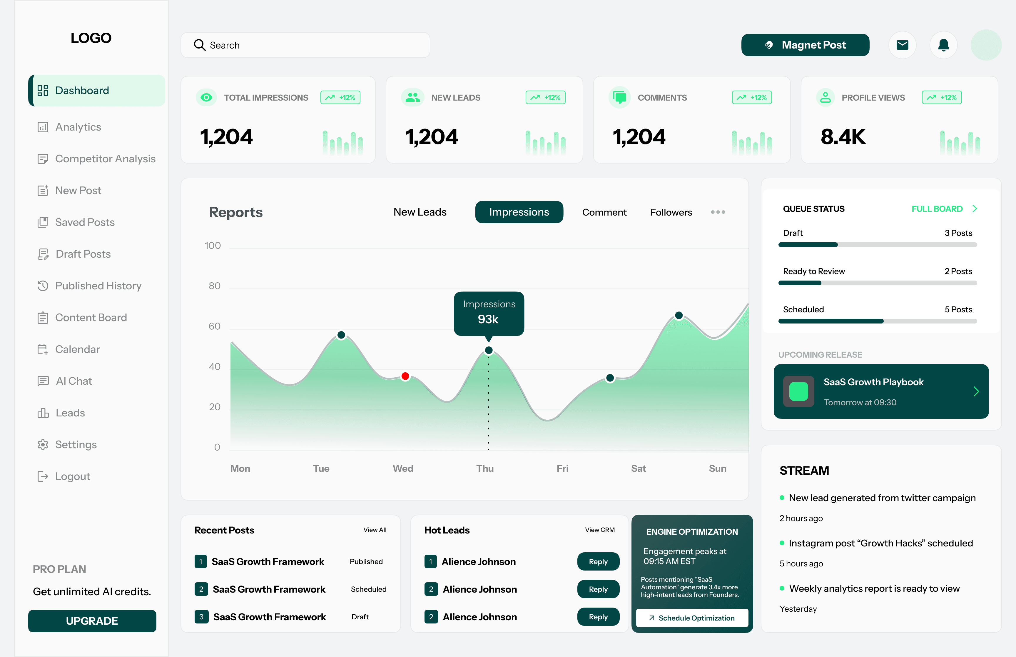Click the LOGO in sidebar
Screen dimensions: 1016x657
[x=91, y=38]
